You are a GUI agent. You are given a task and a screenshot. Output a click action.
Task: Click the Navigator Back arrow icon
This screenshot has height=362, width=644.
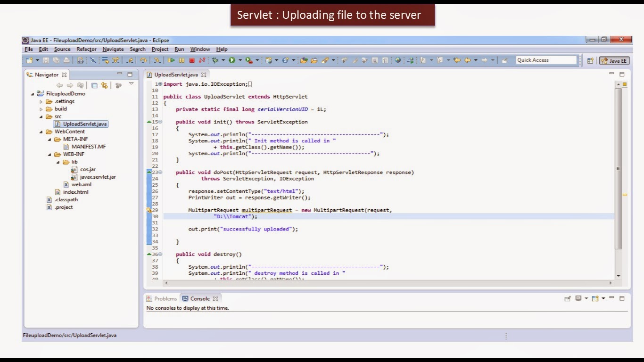pos(59,85)
